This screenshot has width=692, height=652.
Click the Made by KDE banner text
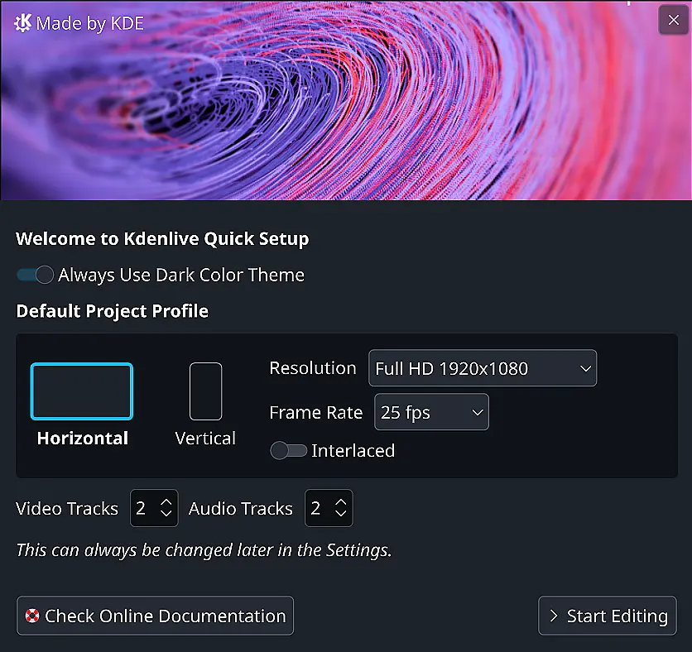tap(90, 23)
